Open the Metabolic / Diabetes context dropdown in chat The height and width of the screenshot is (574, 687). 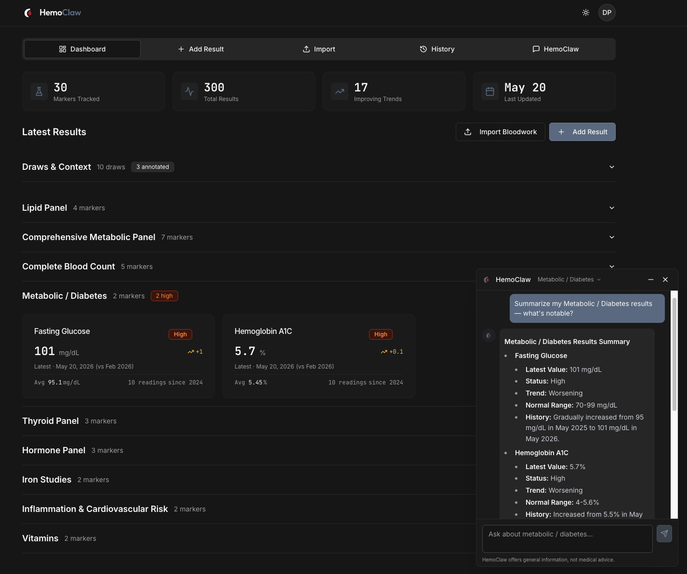[x=569, y=280]
